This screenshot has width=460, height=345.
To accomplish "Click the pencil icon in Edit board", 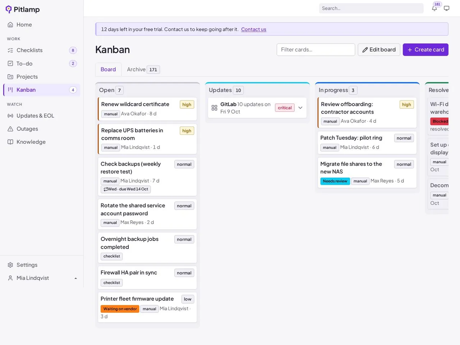I will click(x=365, y=50).
